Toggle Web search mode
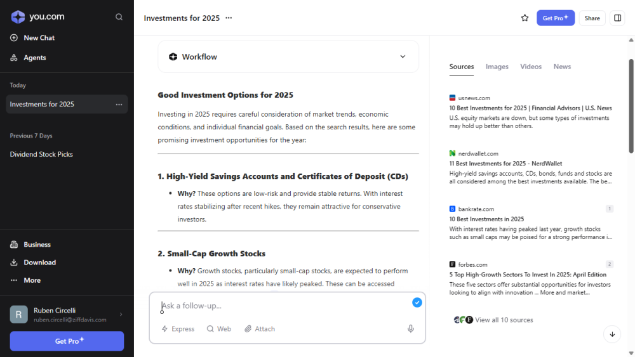The height and width of the screenshot is (357, 635). (219, 329)
